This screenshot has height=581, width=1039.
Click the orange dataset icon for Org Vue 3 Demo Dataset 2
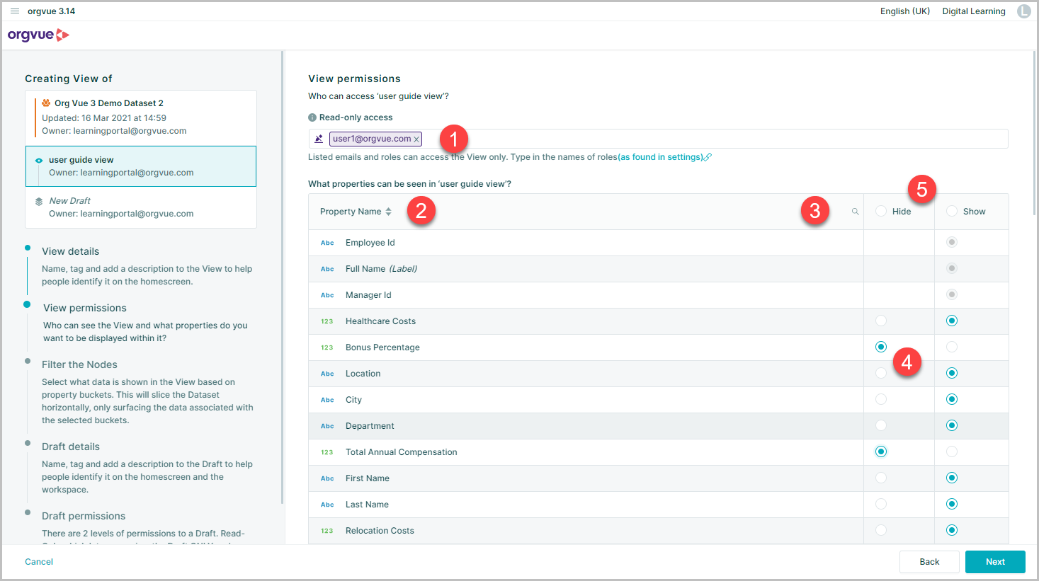[46, 103]
